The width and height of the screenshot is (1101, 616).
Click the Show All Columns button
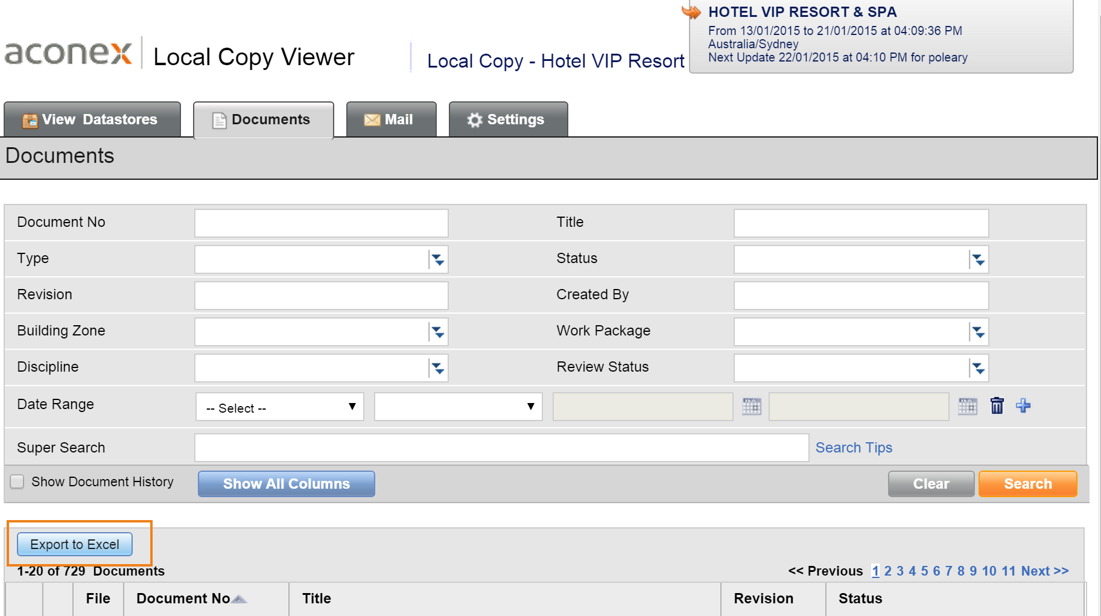(x=287, y=484)
